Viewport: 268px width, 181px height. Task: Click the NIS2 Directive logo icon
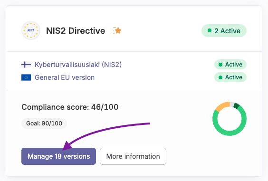pyautogui.click(x=31, y=30)
